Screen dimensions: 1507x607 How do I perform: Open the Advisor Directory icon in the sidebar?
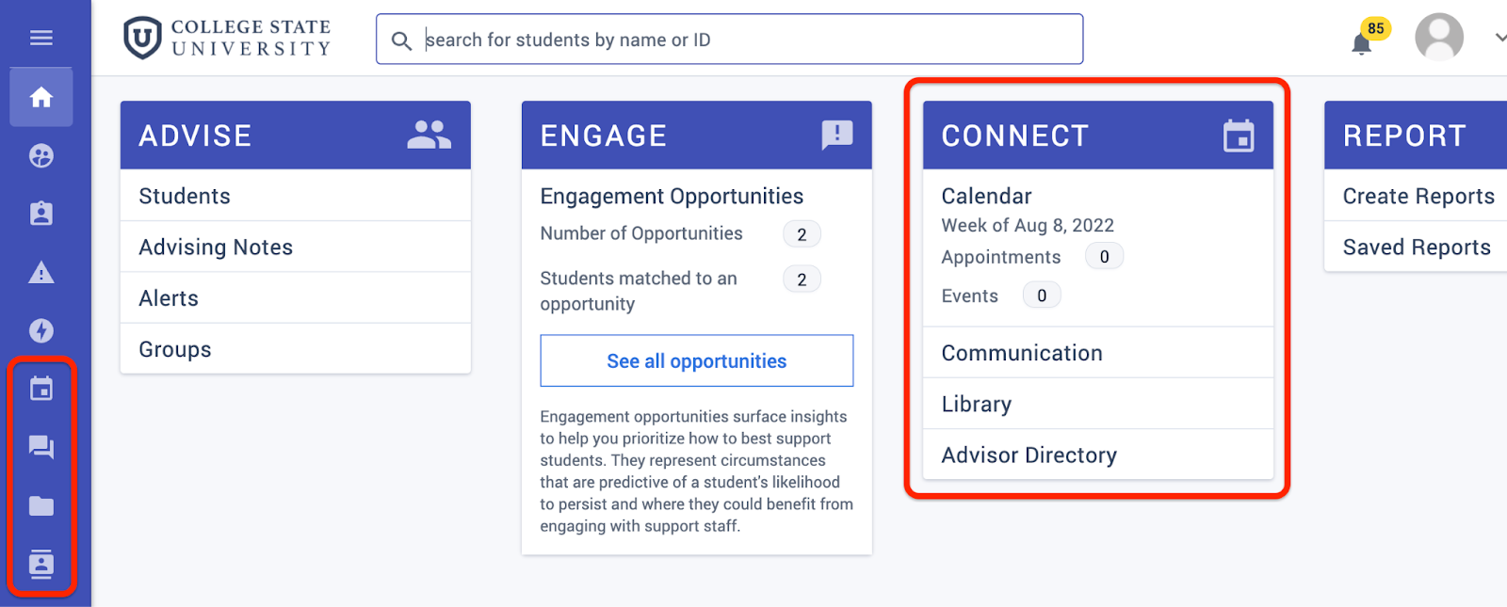tap(41, 564)
